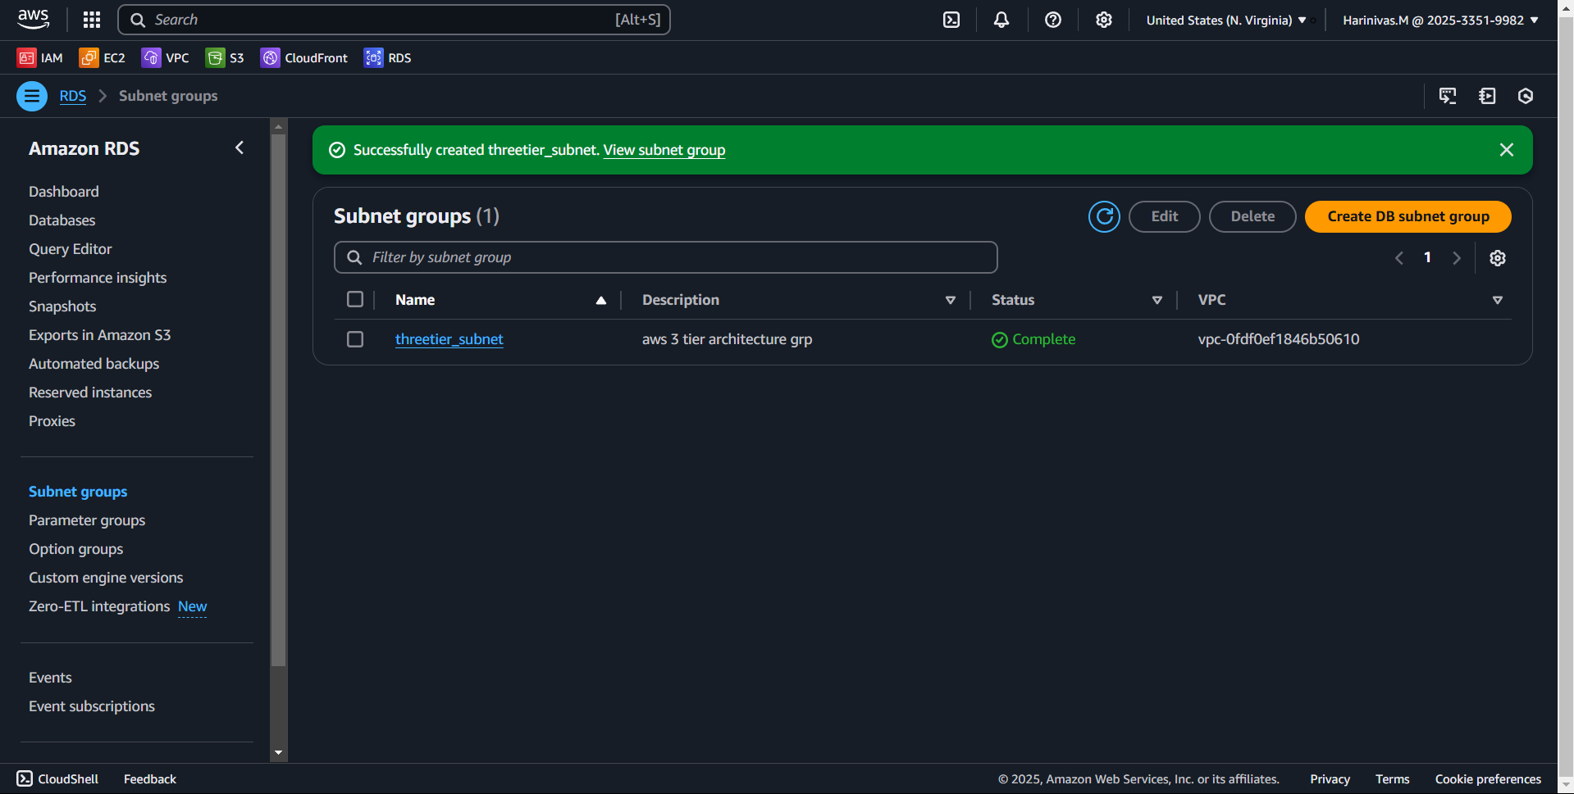Viewport: 1574px width, 794px height.
Task: Launch CloudShell from the top bar icon
Action: (951, 20)
